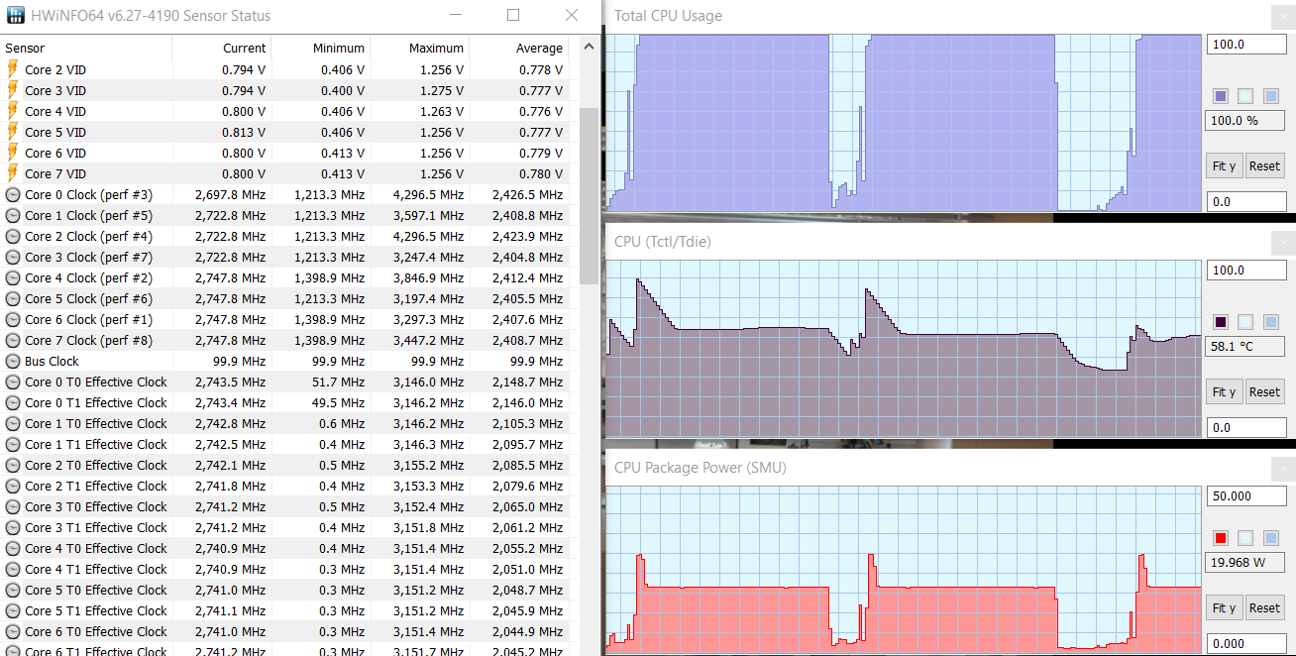The width and height of the screenshot is (1296, 656).
Task: Maximize the HWiNFO64 Sensor Status window
Action: 512,15
